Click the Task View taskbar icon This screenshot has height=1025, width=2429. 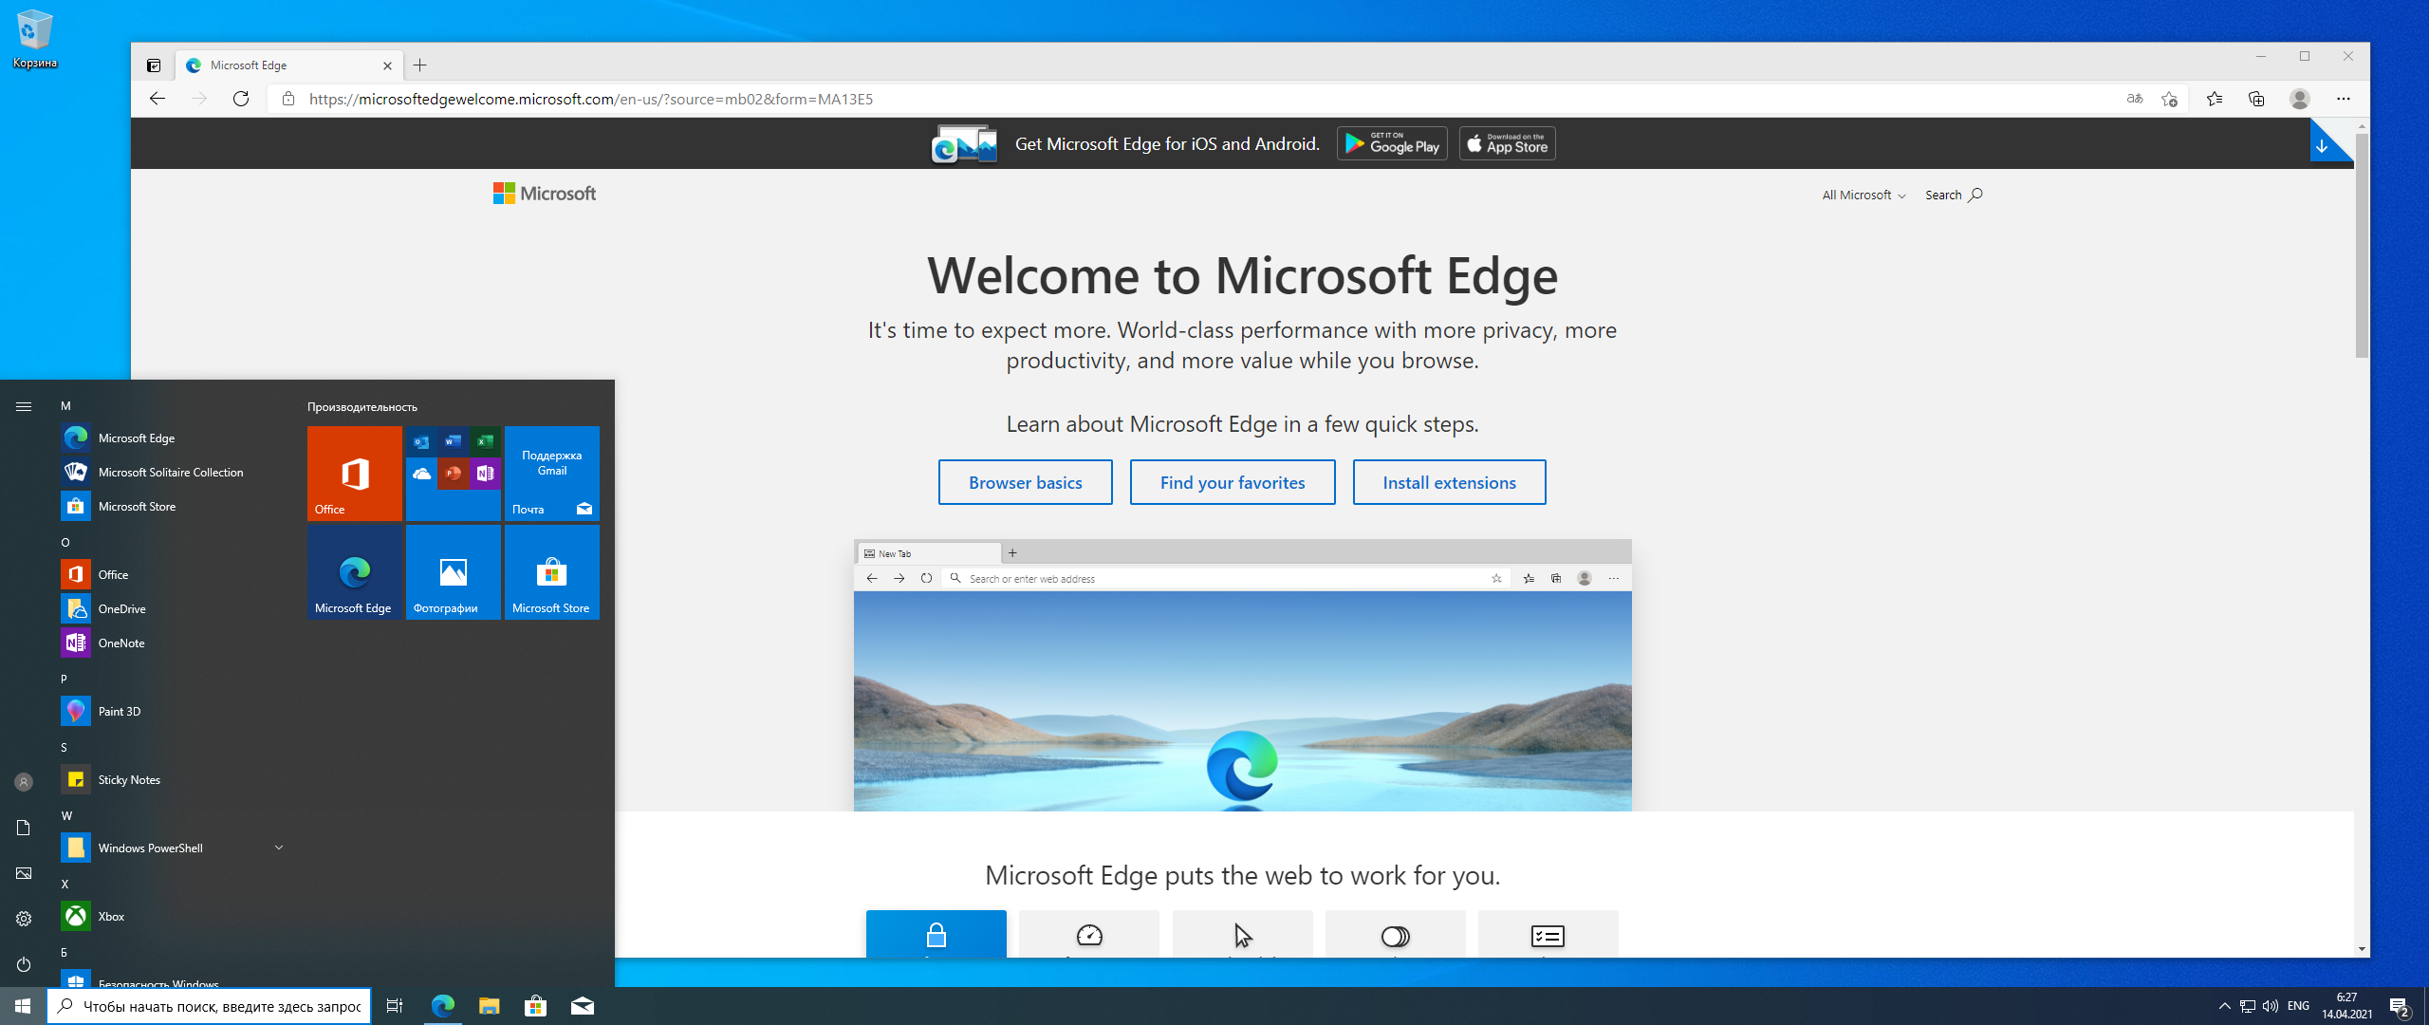(x=395, y=1006)
